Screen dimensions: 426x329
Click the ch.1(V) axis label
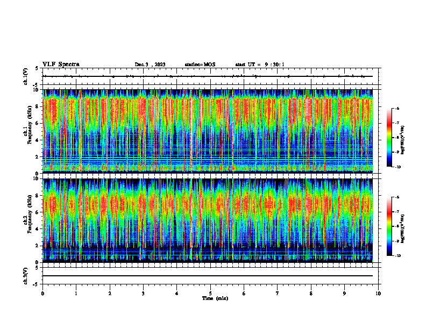[25, 76]
